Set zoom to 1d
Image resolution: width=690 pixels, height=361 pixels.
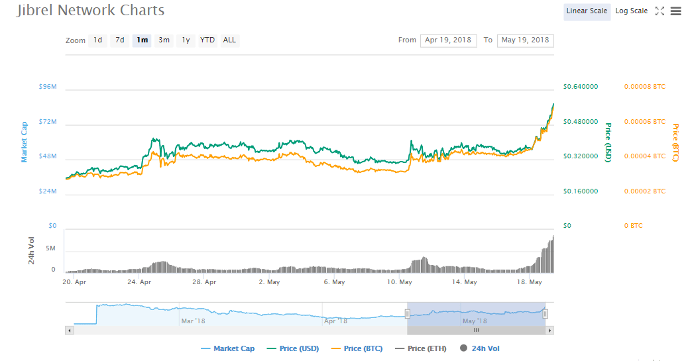pyautogui.click(x=98, y=40)
